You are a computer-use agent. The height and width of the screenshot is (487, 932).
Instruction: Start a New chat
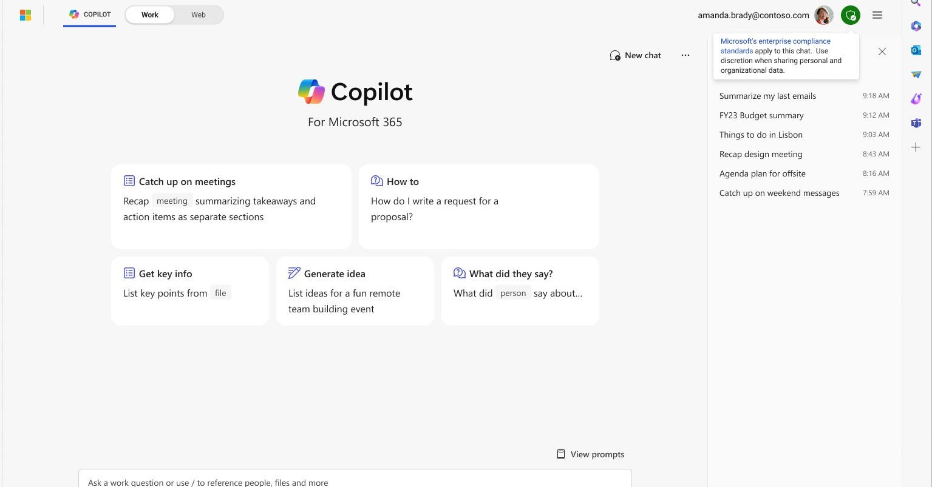coord(635,55)
